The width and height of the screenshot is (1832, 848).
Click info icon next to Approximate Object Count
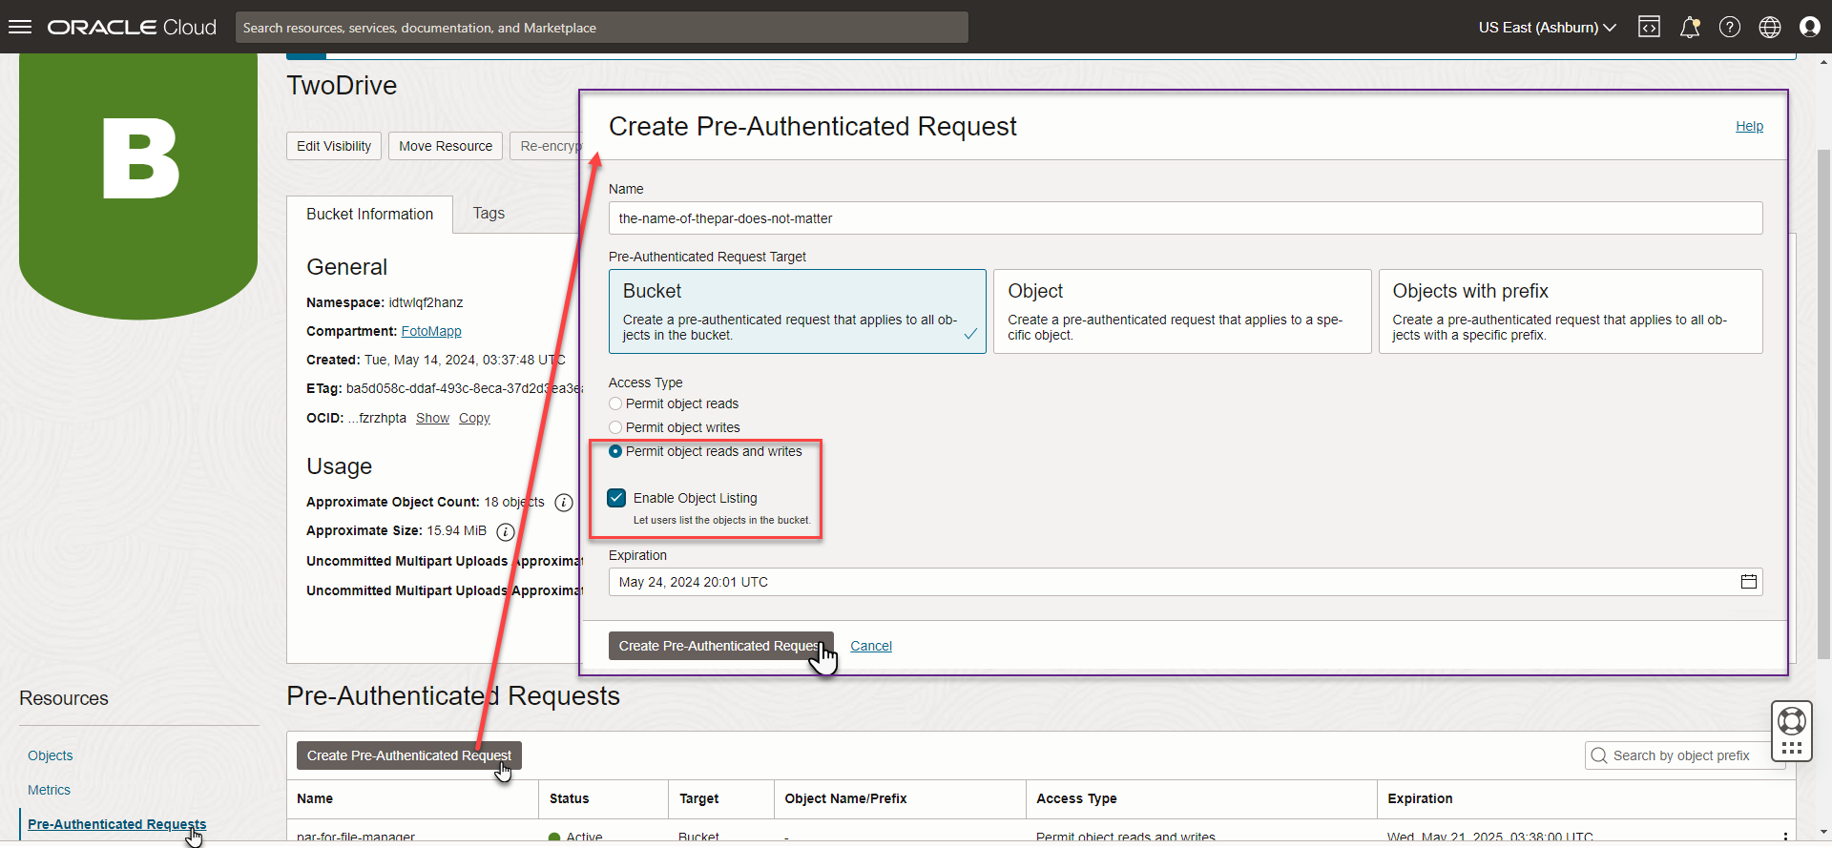pyautogui.click(x=564, y=503)
